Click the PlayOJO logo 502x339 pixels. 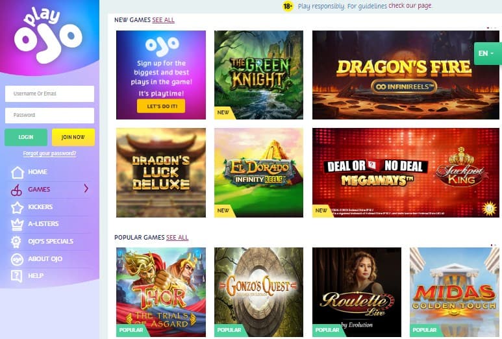click(49, 34)
